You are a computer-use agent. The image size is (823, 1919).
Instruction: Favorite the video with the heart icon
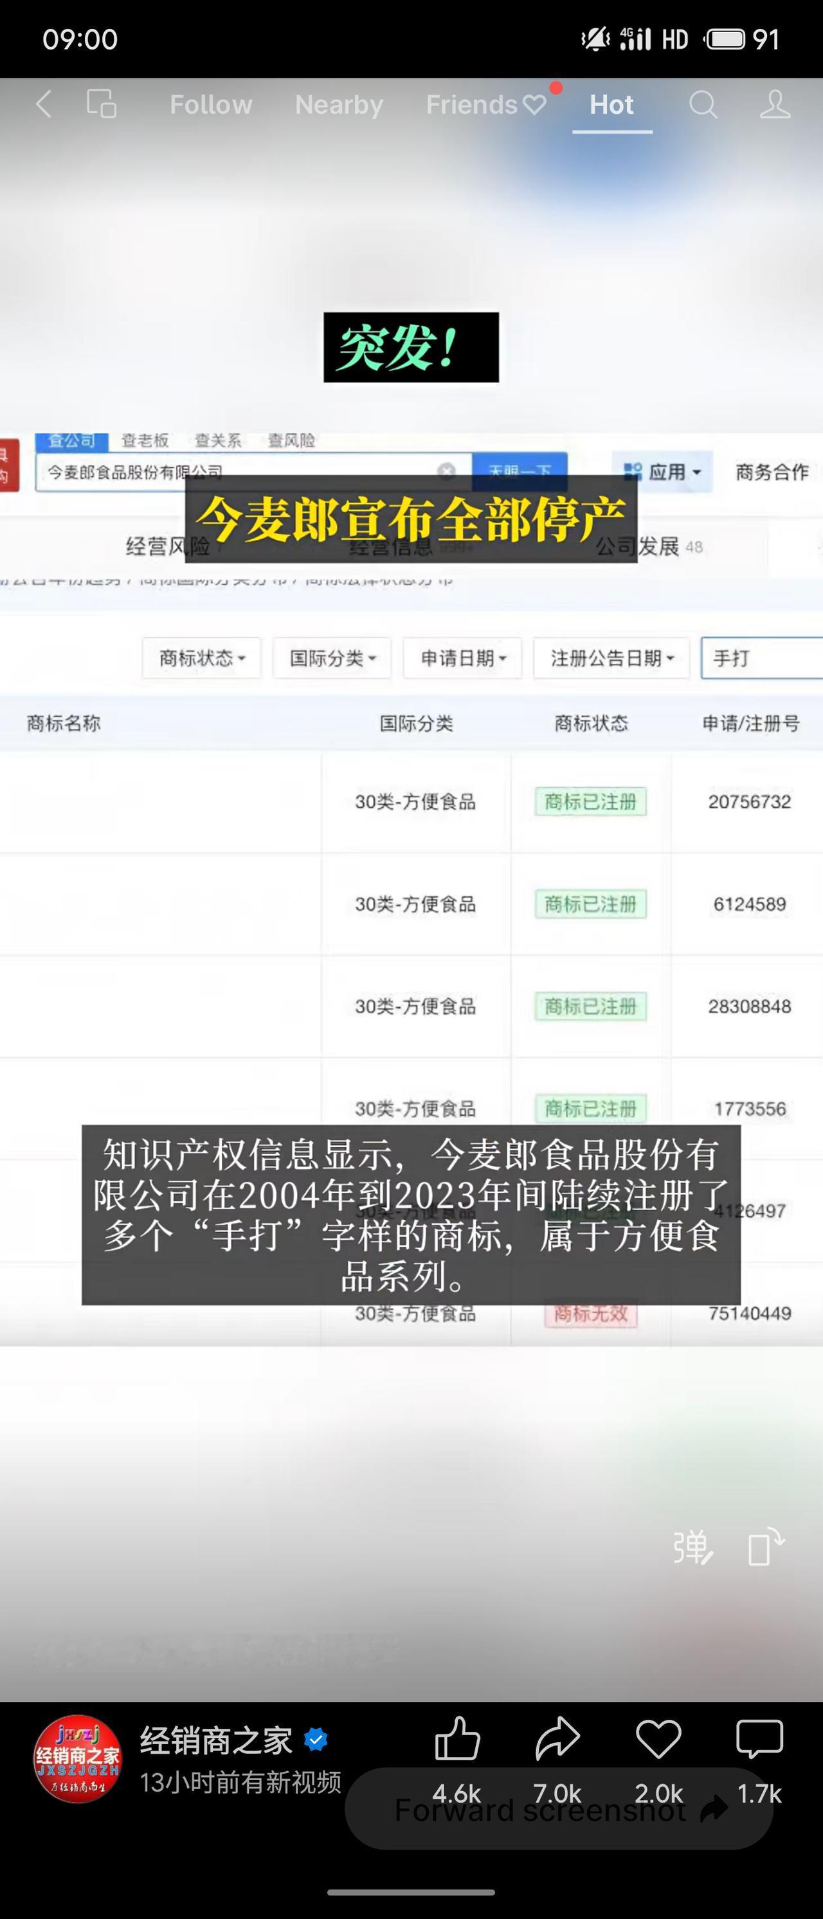click(658, 1740)
